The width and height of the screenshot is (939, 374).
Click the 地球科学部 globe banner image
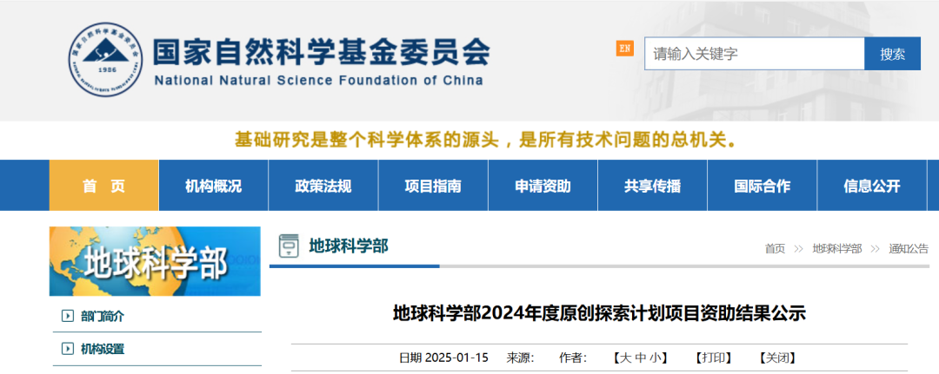coord(155,261)
